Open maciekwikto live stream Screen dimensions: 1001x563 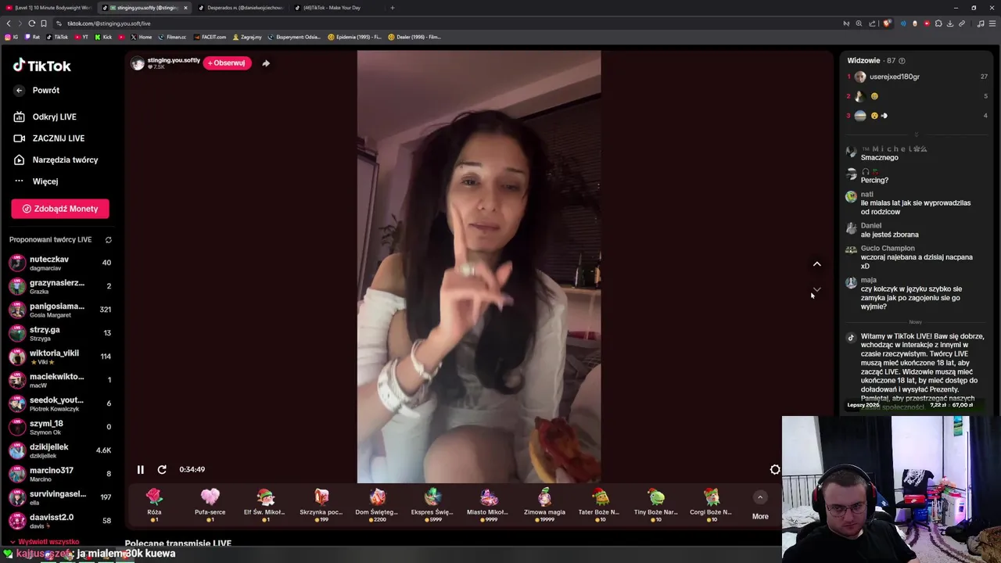(60, 380)
